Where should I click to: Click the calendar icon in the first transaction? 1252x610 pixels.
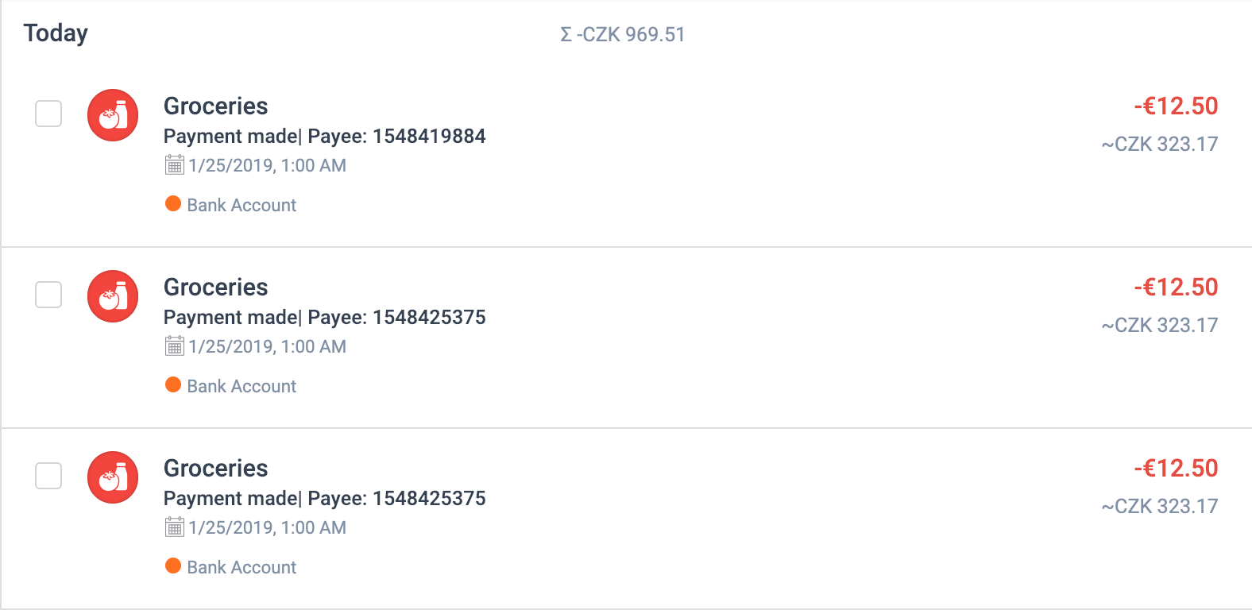175,165
